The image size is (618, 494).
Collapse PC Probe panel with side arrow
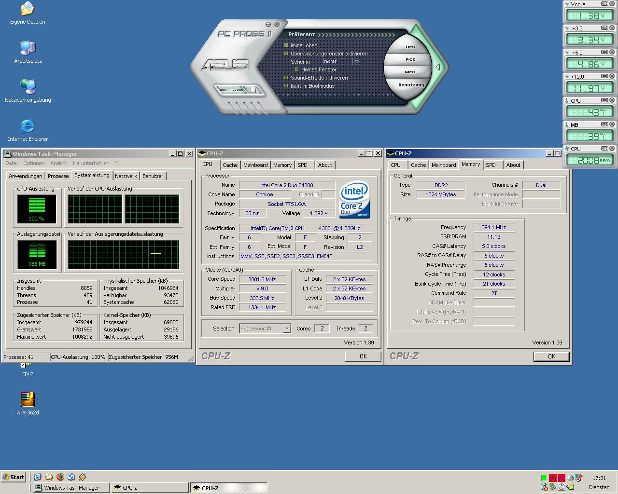point(437,67)
